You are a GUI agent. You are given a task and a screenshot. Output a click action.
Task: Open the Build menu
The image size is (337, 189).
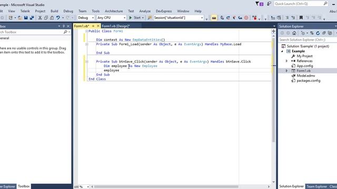54,11
